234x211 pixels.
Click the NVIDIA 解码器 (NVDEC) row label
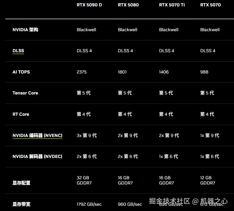(x=38, y=157)
